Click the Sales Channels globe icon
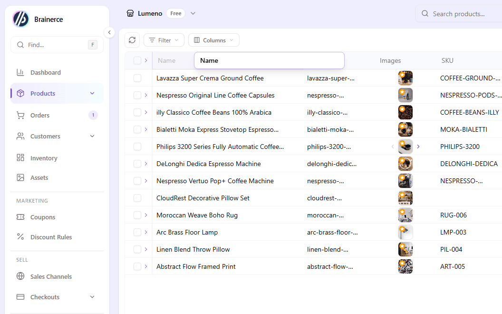This screenshot has width=502, height=314. 20,276
